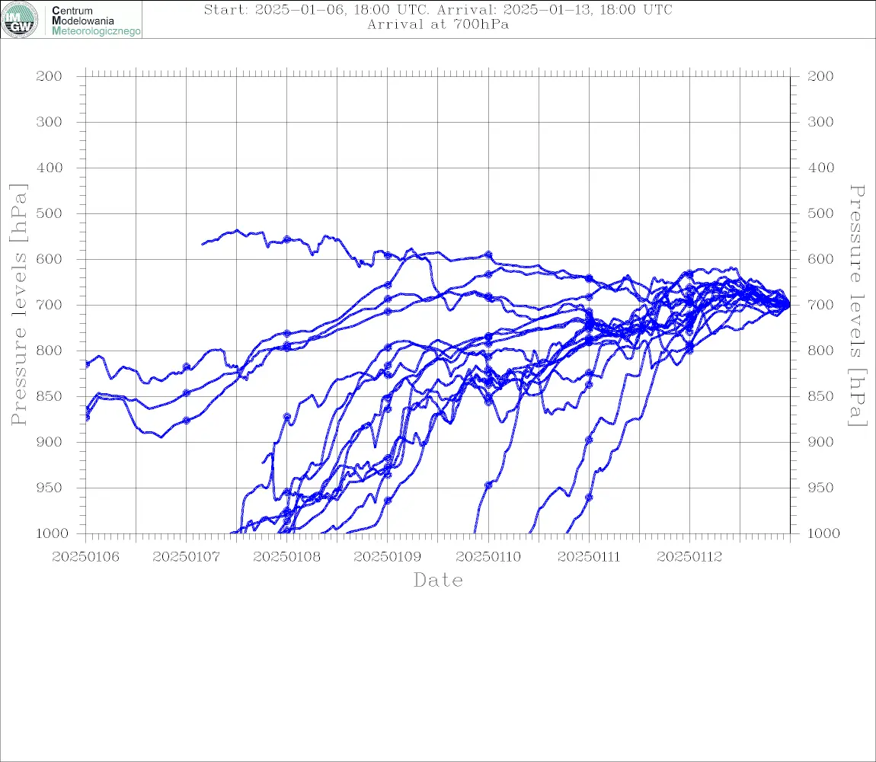Click the 20250110 date tick label
This screenshot has height=762, width=876.
click(x=488, y=557)
